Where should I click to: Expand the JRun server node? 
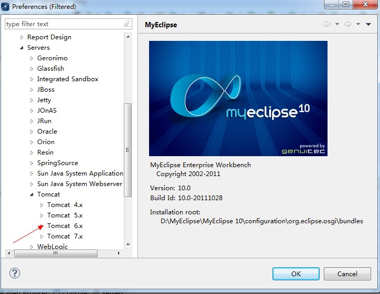pyautogui.click(x=31, y=121)
